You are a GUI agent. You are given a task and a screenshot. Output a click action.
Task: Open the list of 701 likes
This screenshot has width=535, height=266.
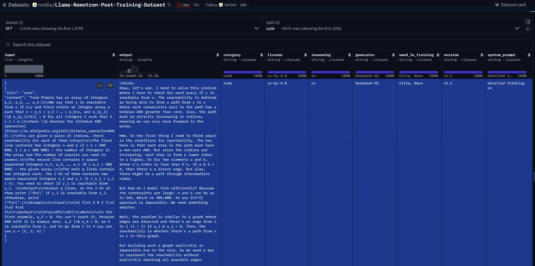click(x=196, y=5)
